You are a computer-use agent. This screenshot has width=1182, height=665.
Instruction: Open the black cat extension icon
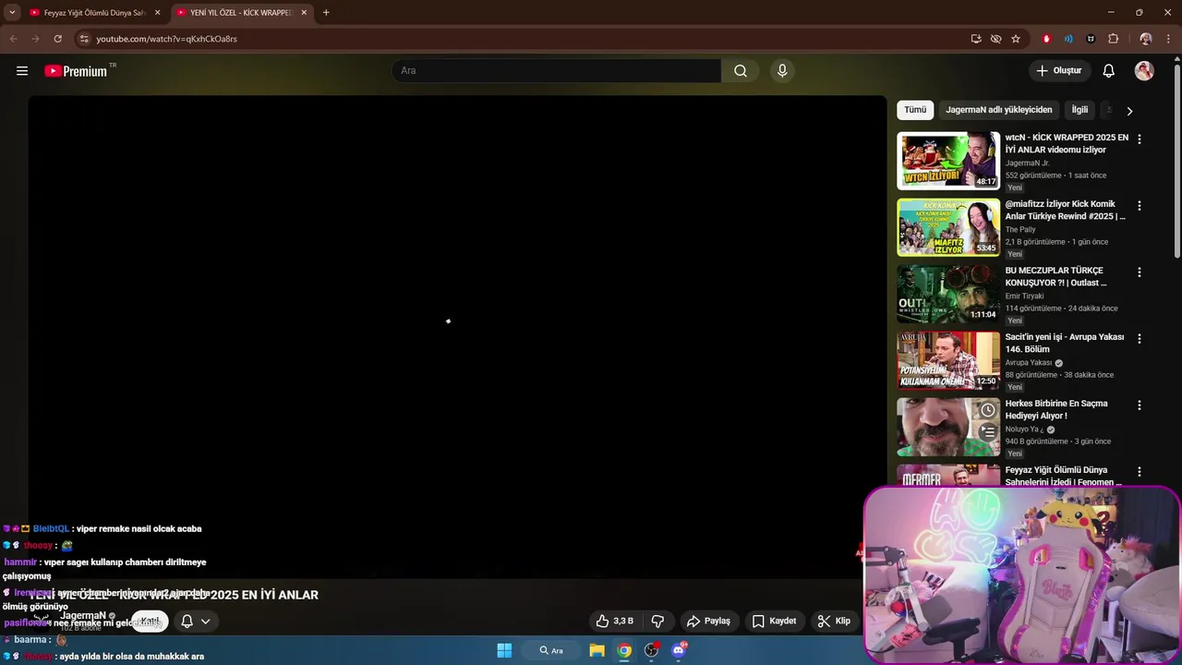point(1091,39)
